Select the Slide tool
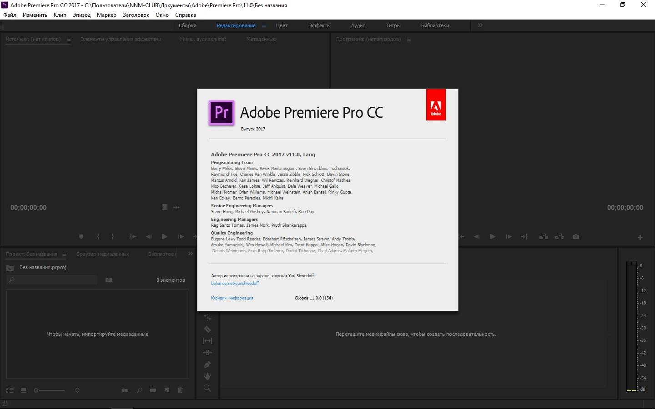Image resolution: width=655 pixels, height=409 pixels. (x=207, y=353)
